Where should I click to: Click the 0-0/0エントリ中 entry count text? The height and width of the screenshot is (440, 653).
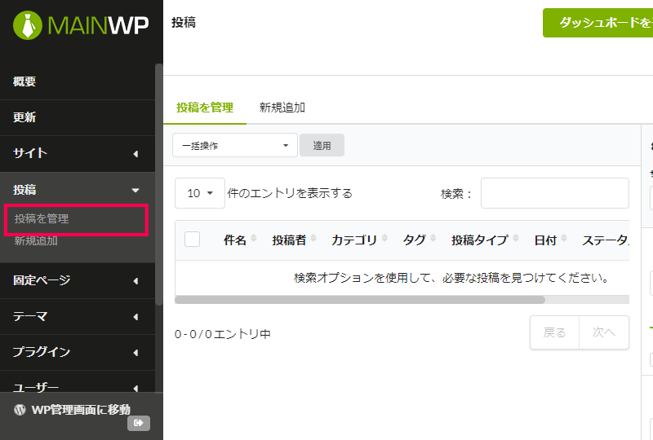tap(223, 334)
